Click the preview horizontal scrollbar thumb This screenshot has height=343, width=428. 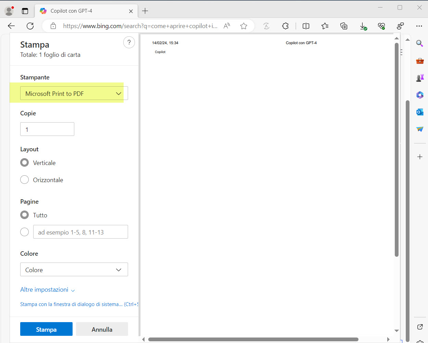(253, 340)
